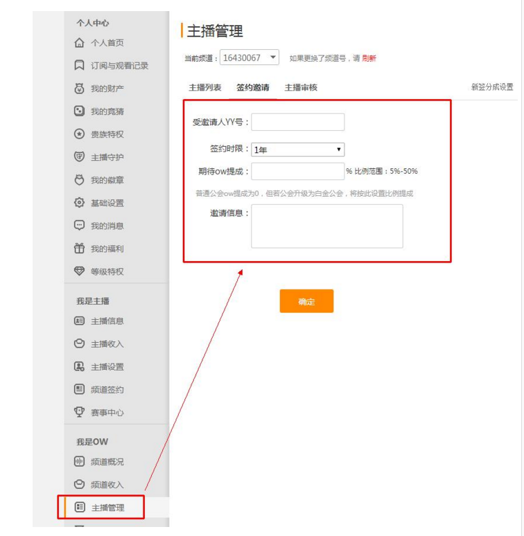The height and width of the screenshot is (536, 524).
Task: Click the 等级特权 diamond icon
Action: point(79,271)
